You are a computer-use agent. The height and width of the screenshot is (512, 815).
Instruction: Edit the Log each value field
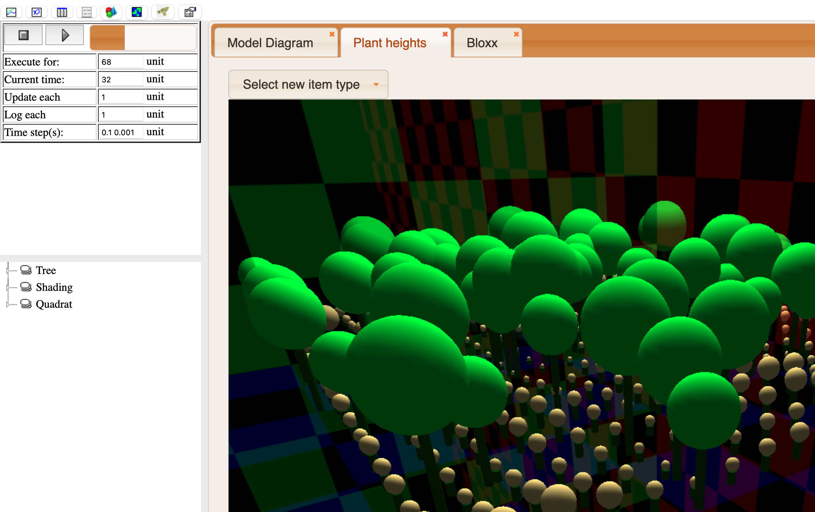(121, 115)
